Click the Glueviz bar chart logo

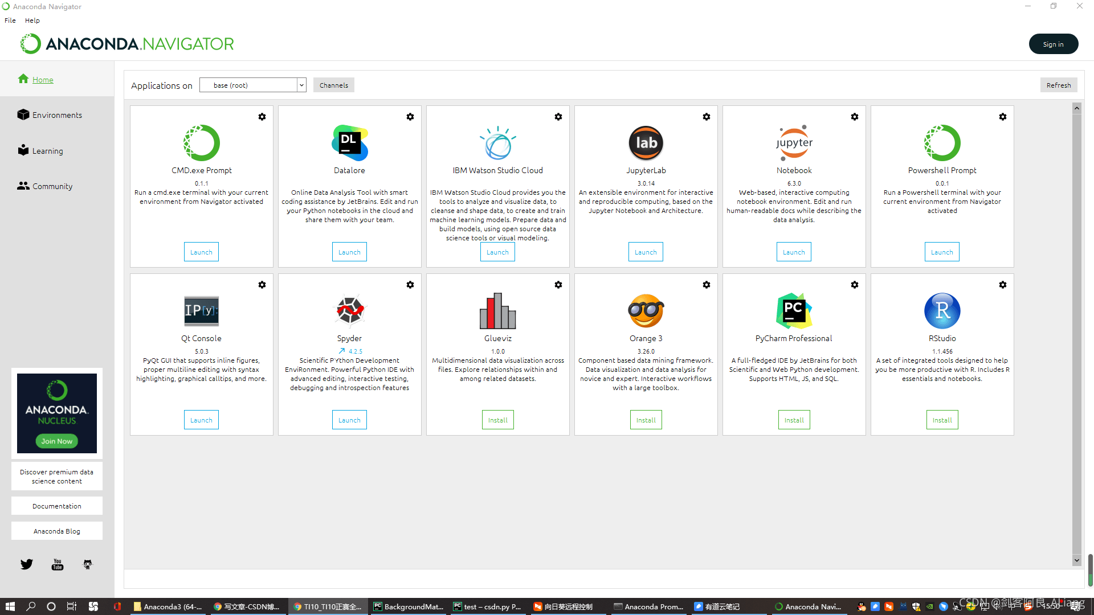pos(498,310)
